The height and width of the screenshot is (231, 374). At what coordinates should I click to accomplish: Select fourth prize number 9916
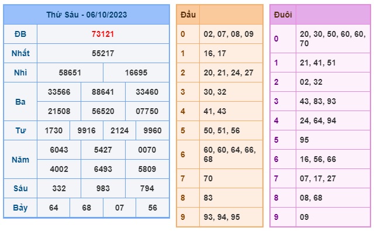86,130
